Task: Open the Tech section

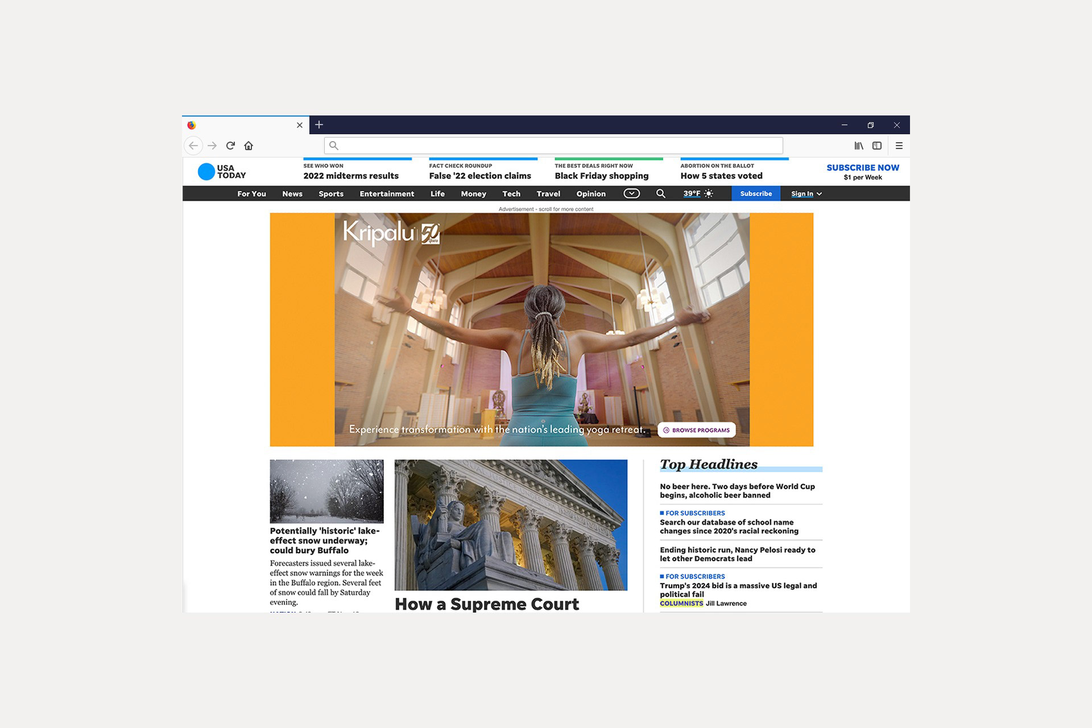Action: click(x=511, y=194)
